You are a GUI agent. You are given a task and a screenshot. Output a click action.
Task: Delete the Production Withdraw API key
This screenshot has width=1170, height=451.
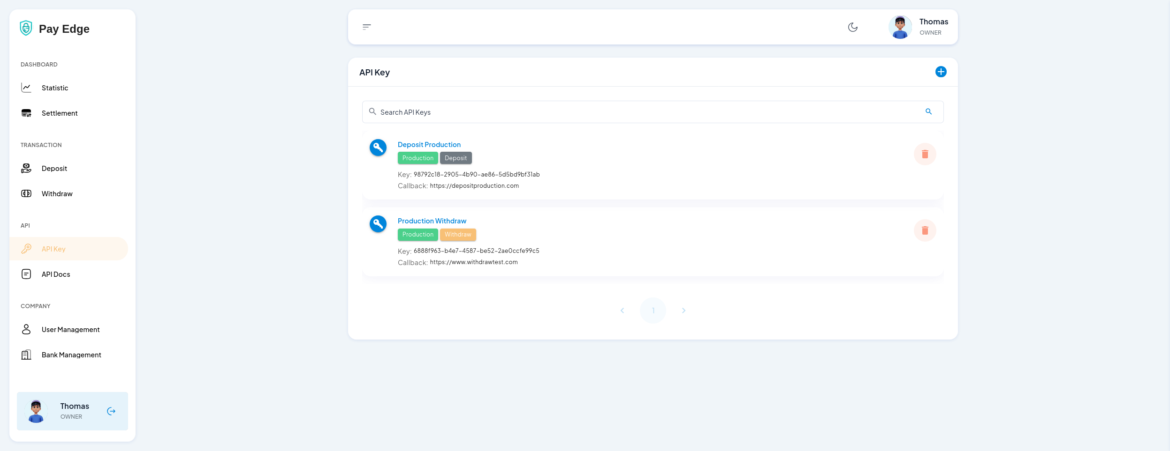pyautogui.click(x=925, y=230)
